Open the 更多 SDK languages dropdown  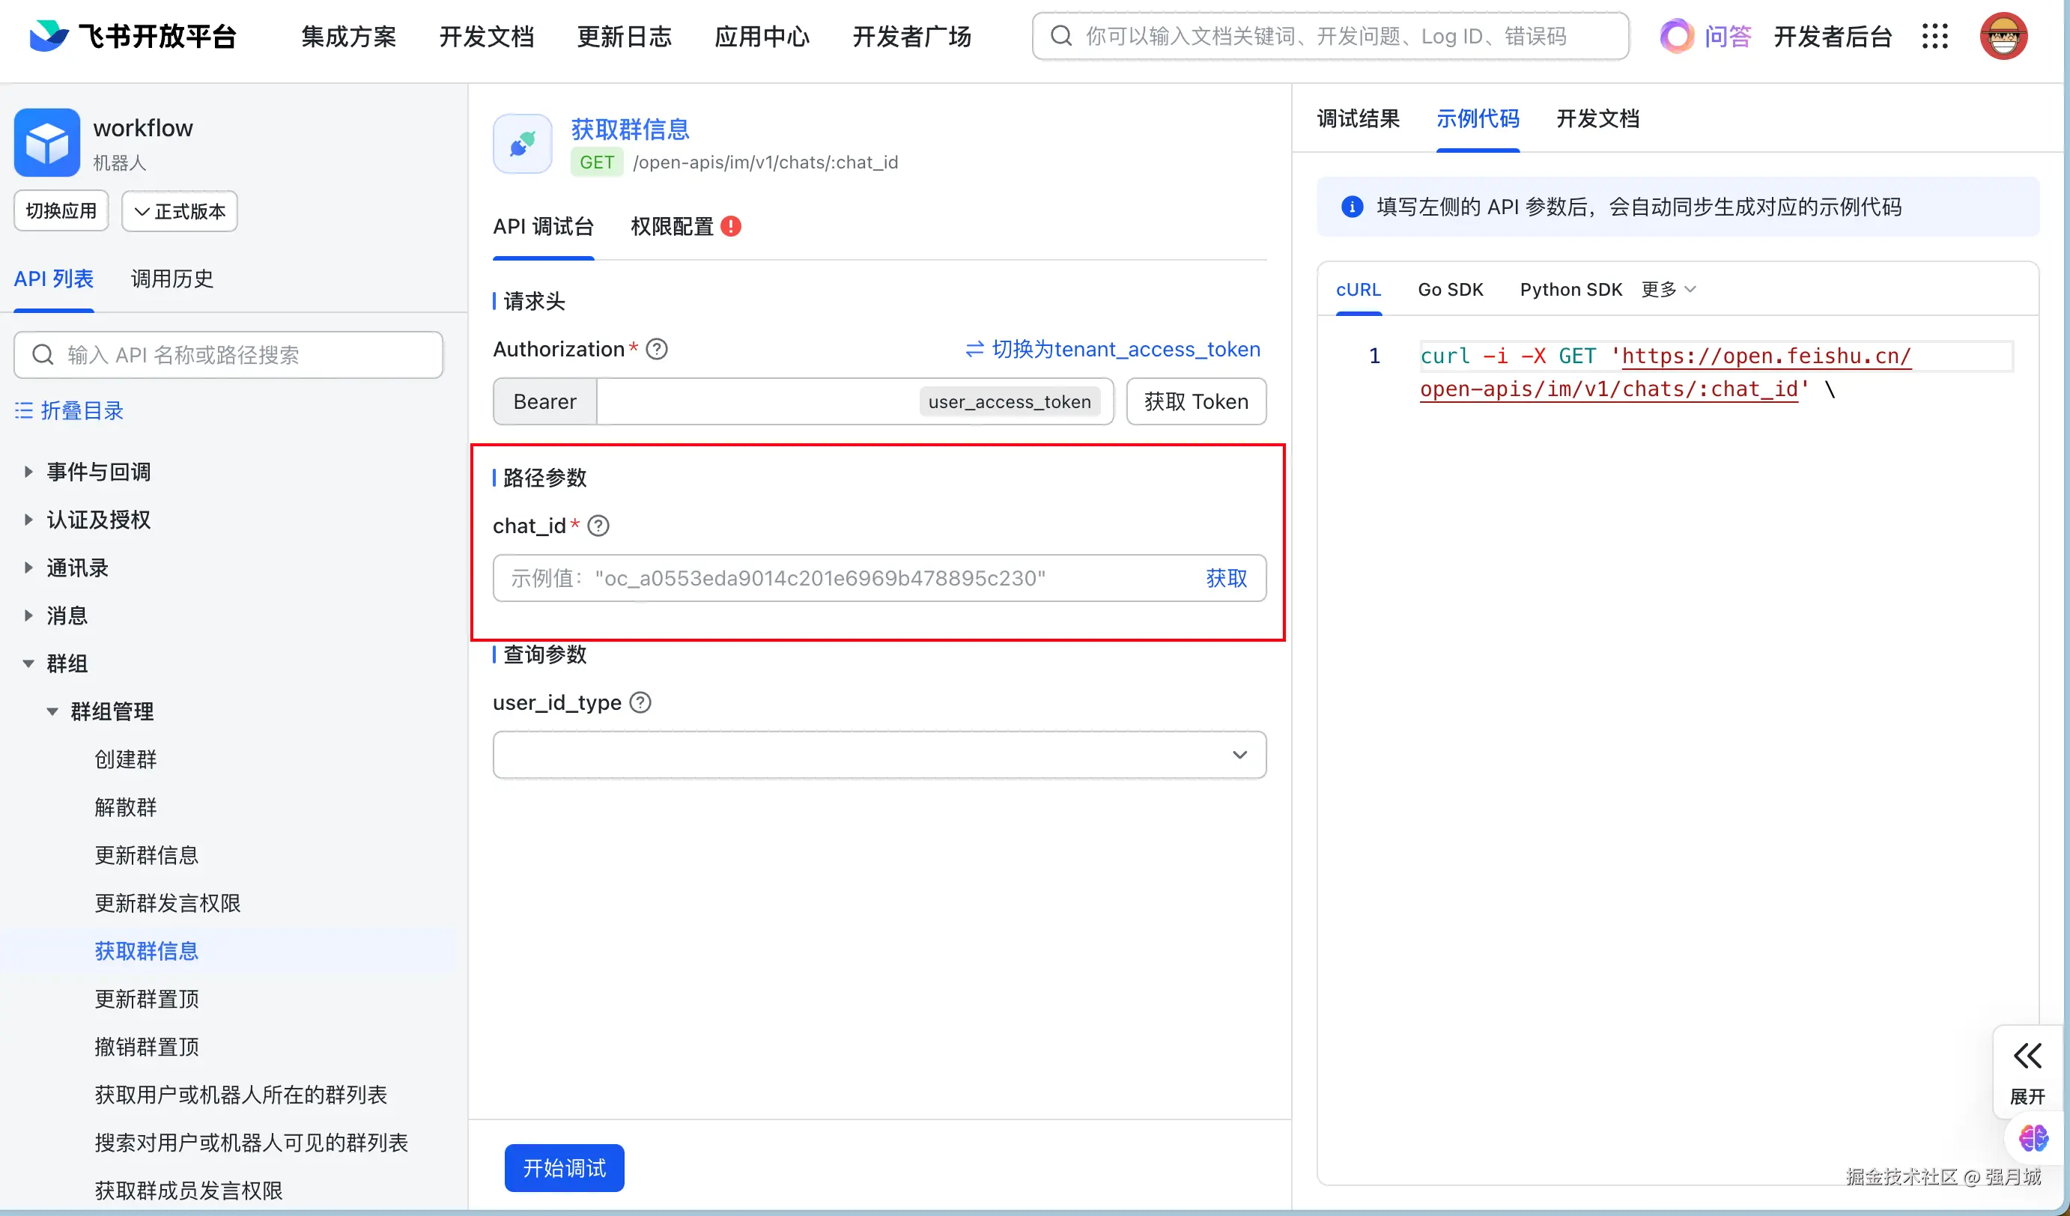pos(1668,289)
